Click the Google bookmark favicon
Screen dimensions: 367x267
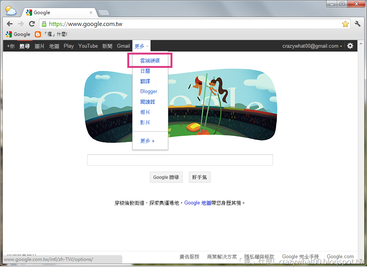[x=9, y=34]
